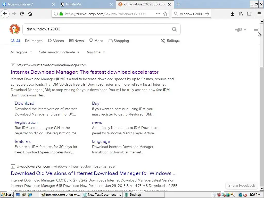This screenshot has height=198, width=264.
Task: Expand Safe search: moderate dropdown
Action: 59,52
